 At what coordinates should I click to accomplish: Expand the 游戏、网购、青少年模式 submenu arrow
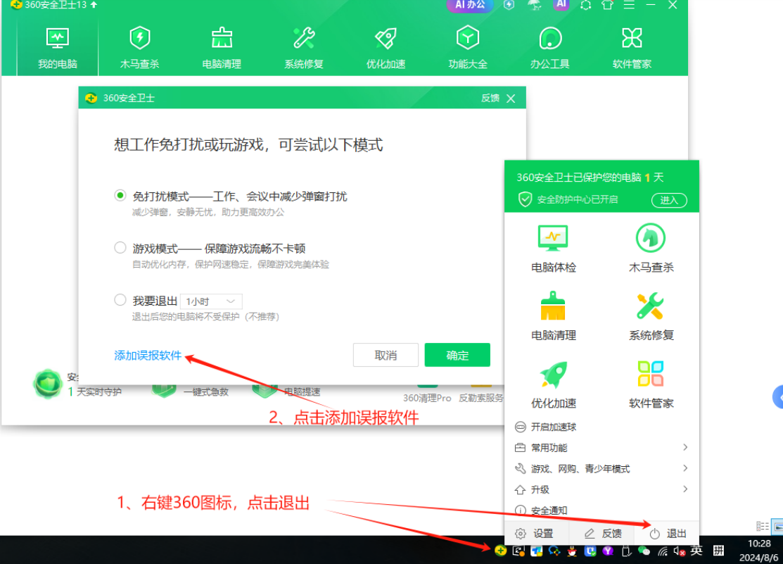pyautogui.click(x=685, y=468)
